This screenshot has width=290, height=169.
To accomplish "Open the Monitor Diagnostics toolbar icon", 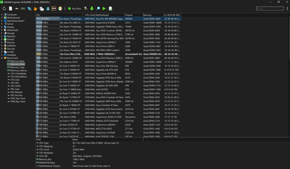I will [29, 8].
